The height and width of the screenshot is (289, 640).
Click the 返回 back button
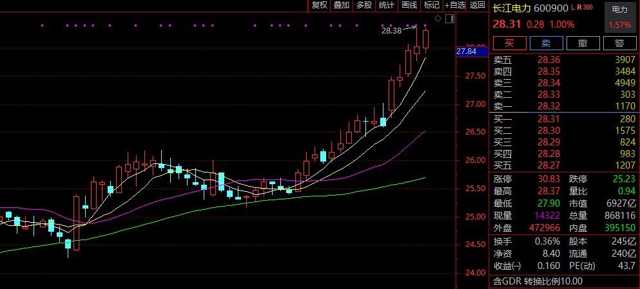[478, 5]
